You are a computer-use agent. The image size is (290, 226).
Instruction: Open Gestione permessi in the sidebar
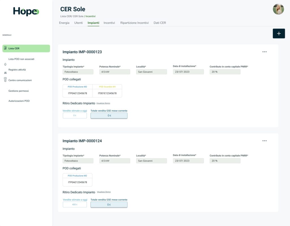point(18,91)
